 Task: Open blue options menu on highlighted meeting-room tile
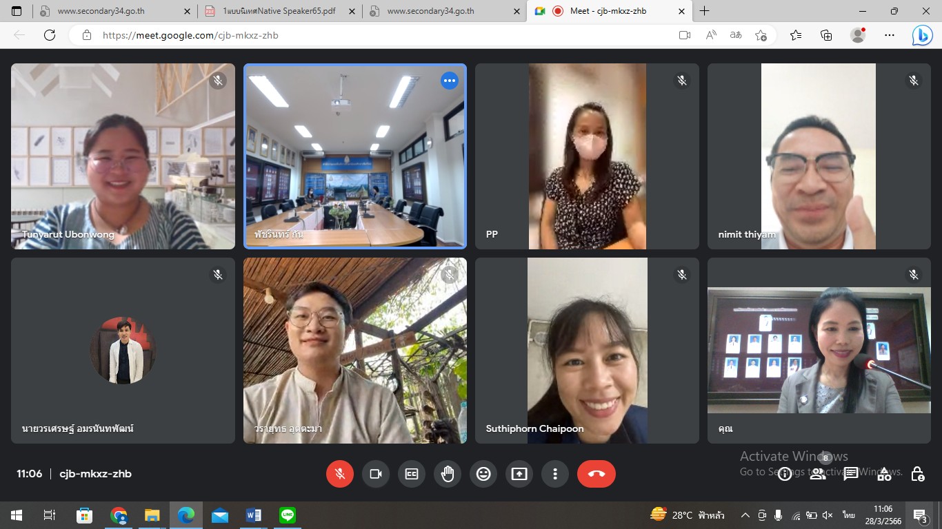coord(450,81)
